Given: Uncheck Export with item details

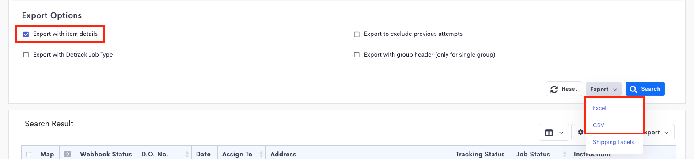Looking at the screenshot, I should [26, 34].
